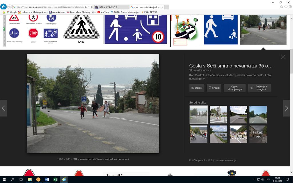Open Word from the taskbar

[x=47, y=179]
